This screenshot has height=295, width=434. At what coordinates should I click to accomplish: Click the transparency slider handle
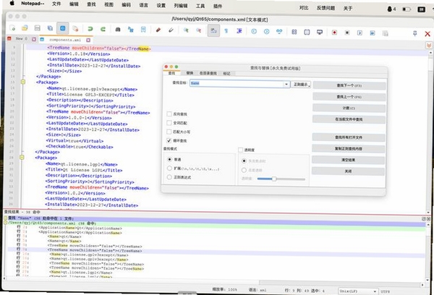(x=273, y=179)
